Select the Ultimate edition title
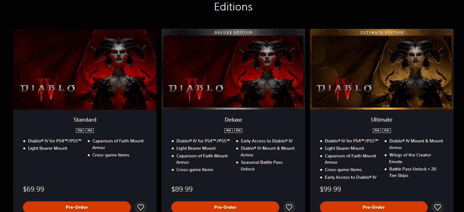464x212 pixels. [x=382, y=120]
